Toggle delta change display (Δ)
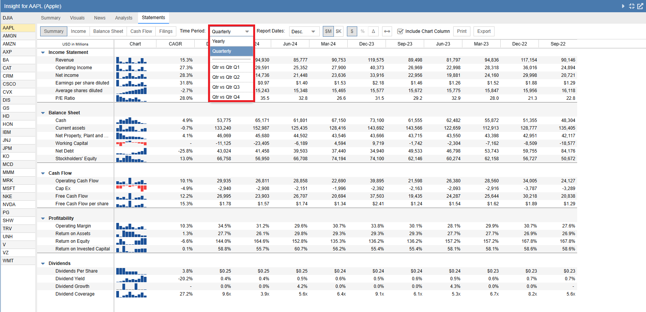Image resolution: width=646 pixels, height=312 pixels. 373,31
